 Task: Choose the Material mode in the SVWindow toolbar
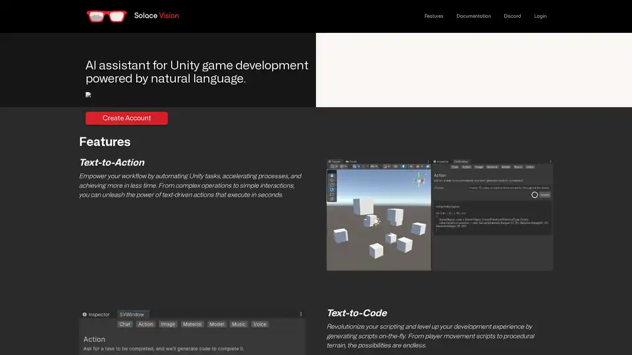pos(192,324)
